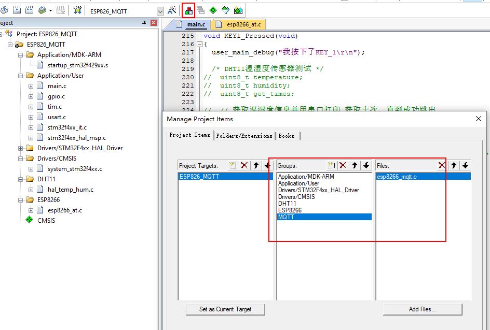Open the Project Items tab in dialog

(x=189, y=135)
